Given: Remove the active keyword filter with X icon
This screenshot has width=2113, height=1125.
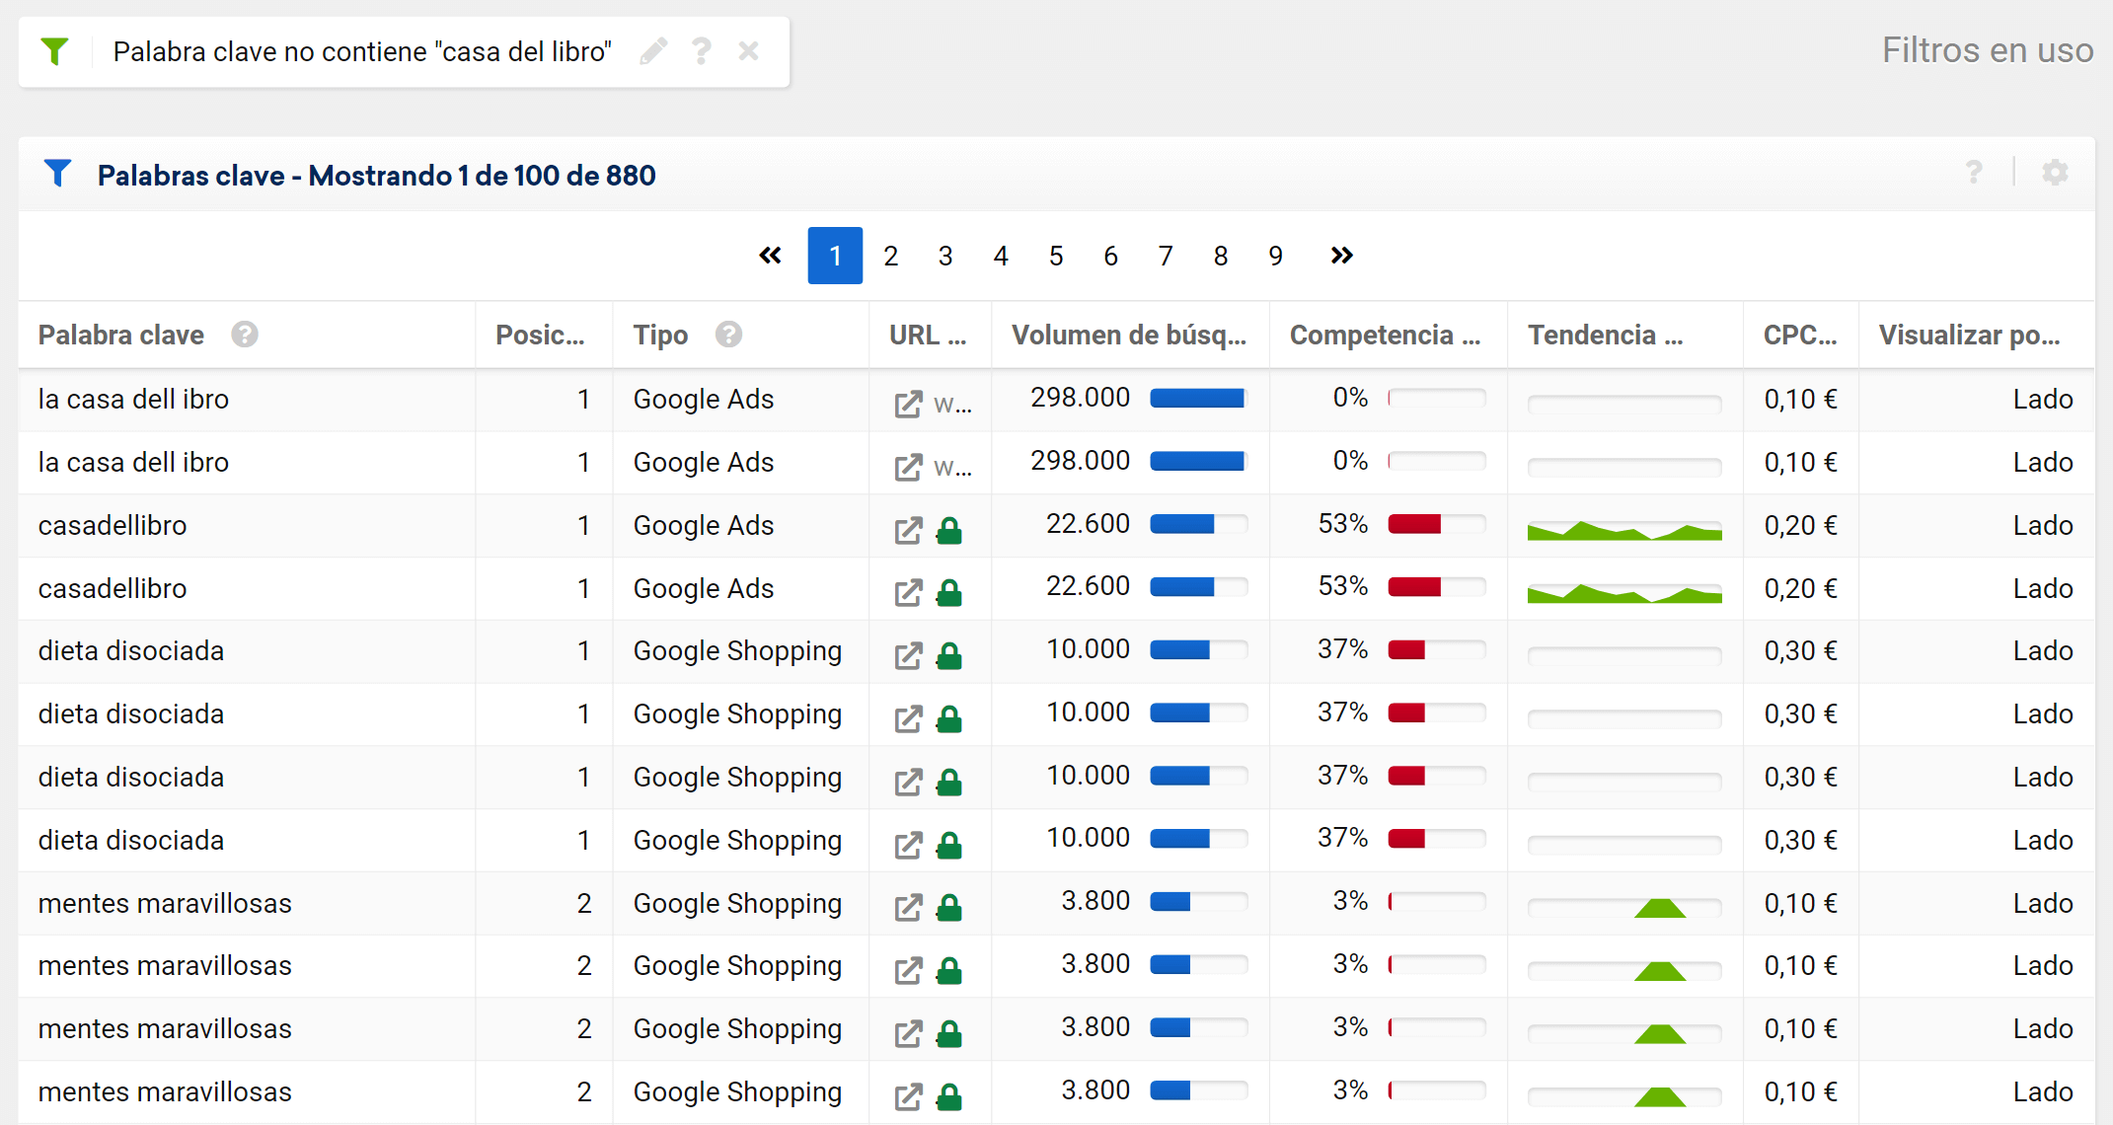Looking at the screenshot, I should (748, 51).
